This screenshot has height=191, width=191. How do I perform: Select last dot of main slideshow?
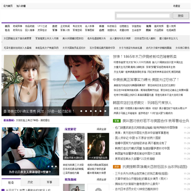tap(105, 111)
